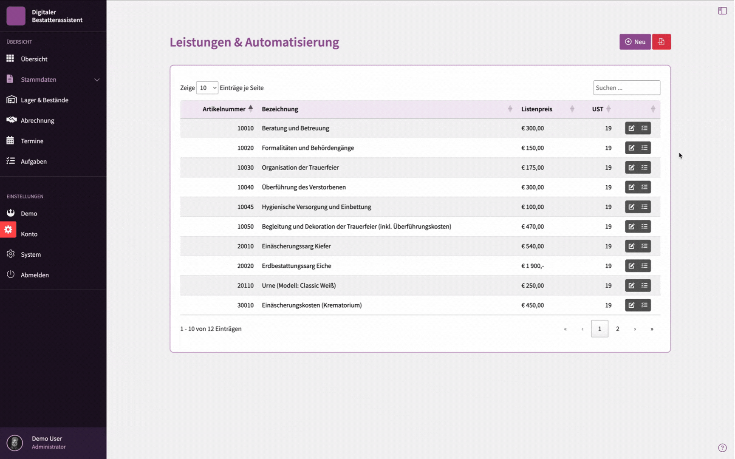The height and width of the screenshot is (459, 735).
Task: Open the Aufgaben checklist icon in sidebar
Action: click(11, 161)
